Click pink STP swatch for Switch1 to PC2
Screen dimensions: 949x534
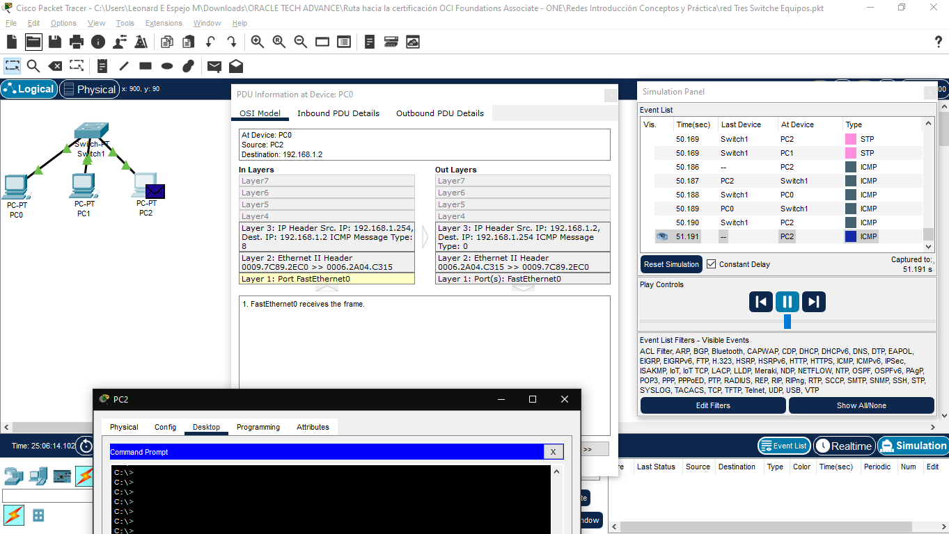click(850, 139)
